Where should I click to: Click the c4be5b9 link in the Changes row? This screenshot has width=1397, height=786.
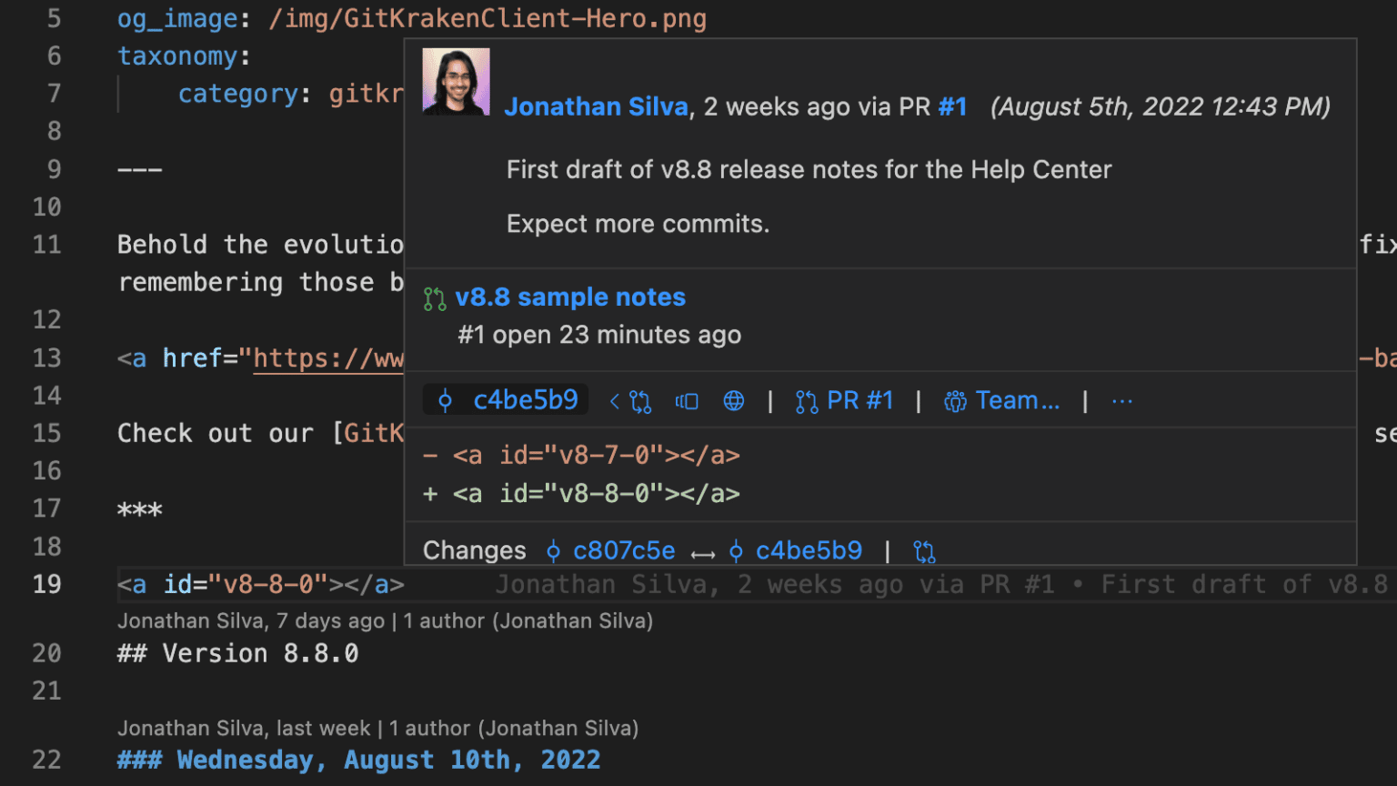coord(809,549)
